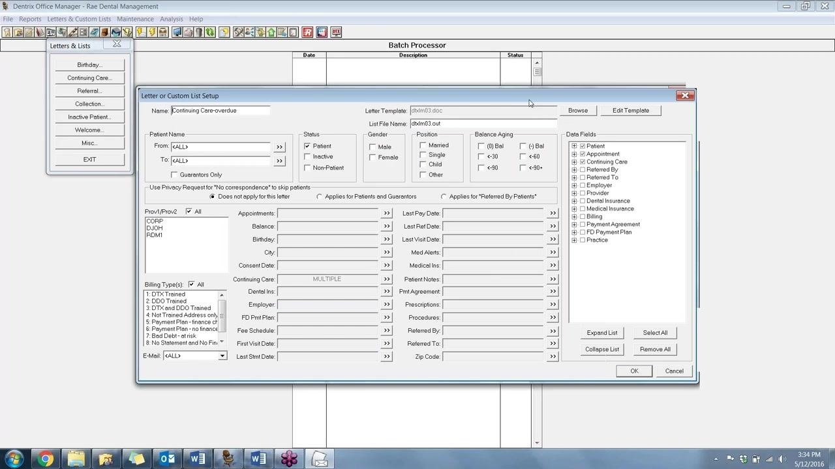Open the Reports menu

(30, 19)
